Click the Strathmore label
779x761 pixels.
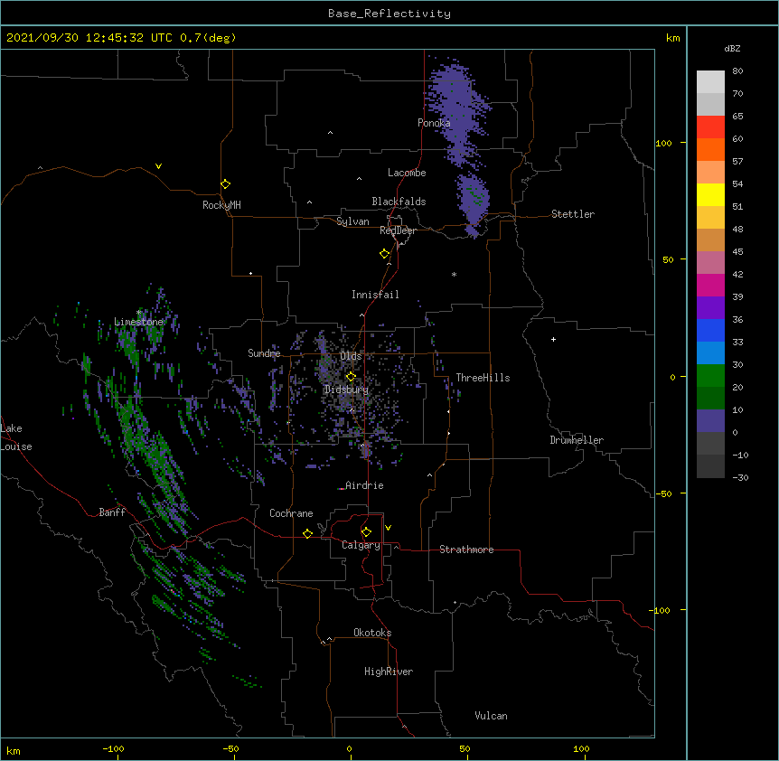(x=466, y=550)
